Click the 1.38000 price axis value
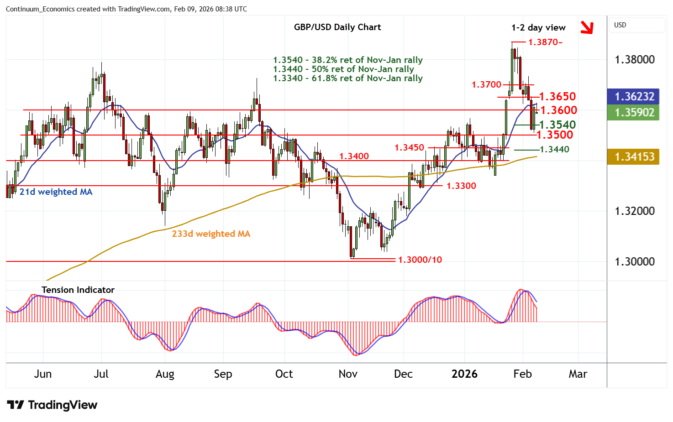 (635, 60)
